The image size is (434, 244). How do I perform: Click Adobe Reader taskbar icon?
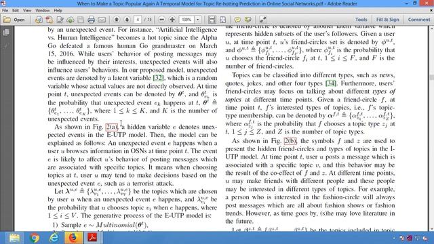[x=93, y=238]
